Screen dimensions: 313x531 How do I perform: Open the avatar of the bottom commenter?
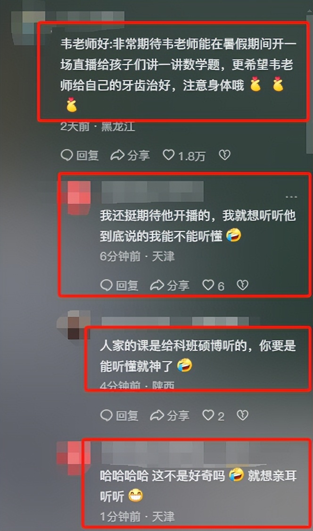point(74,458)
